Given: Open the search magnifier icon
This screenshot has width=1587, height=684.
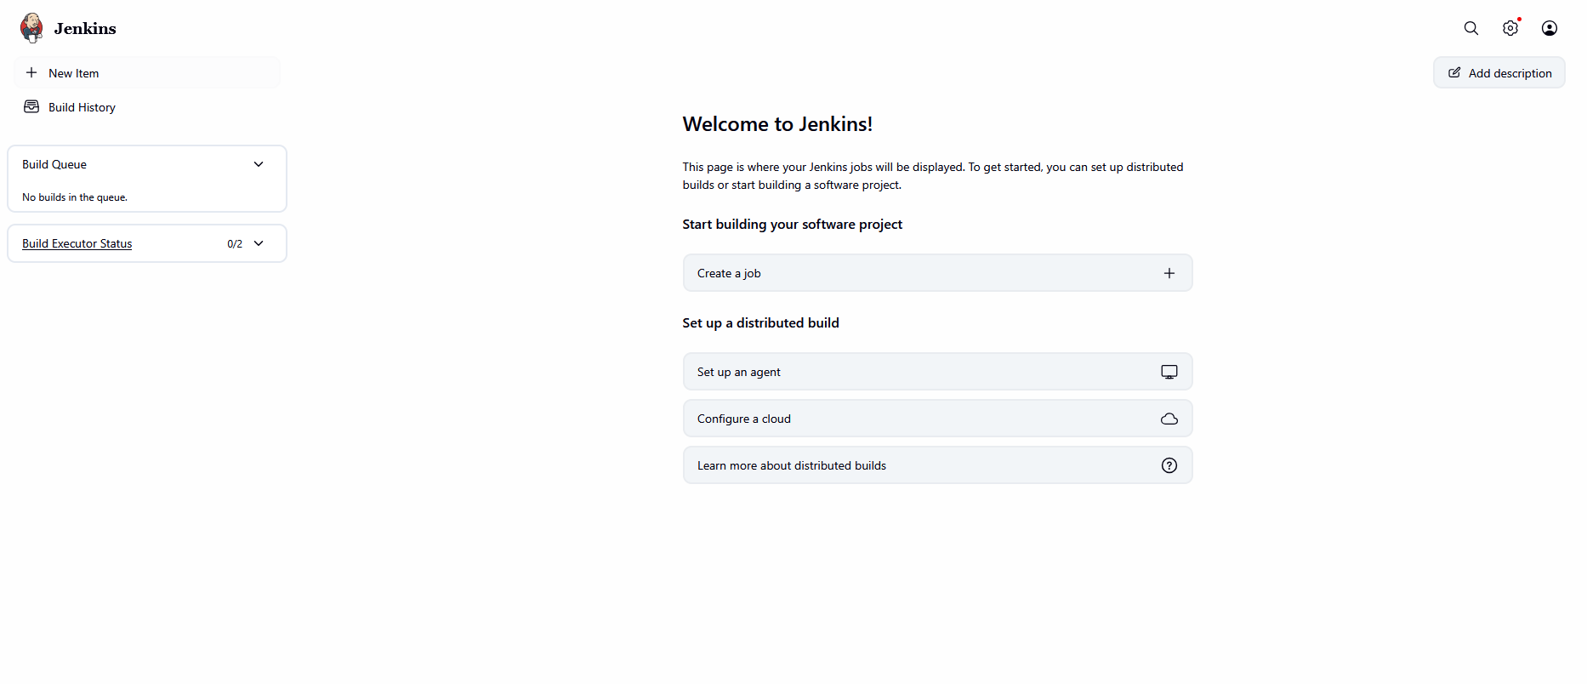Looking at the screenshot, I should [x=1471, y=28].
